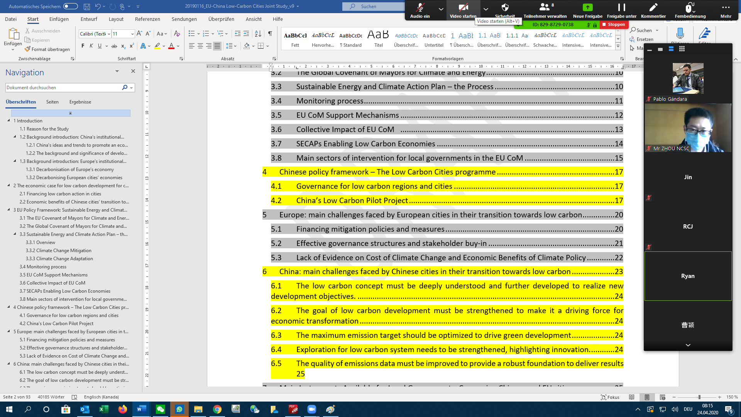Open Teilnehmer verwalten in Zoom toolbar
Viewport: 741px width, 417px height.
pyautogui.click(x=545, y=10)
